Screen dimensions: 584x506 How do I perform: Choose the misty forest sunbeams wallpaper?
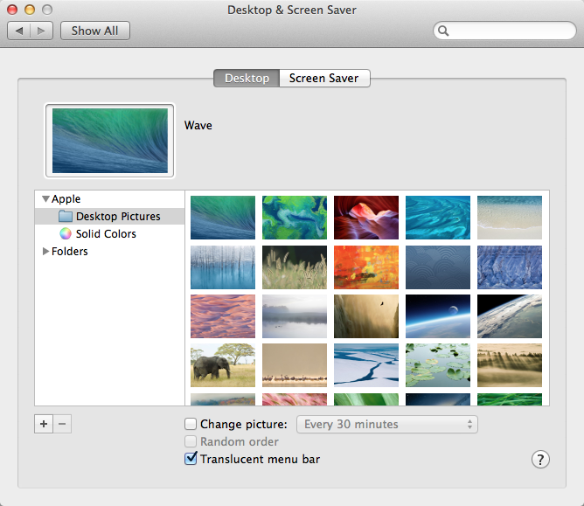pos(510,365)
